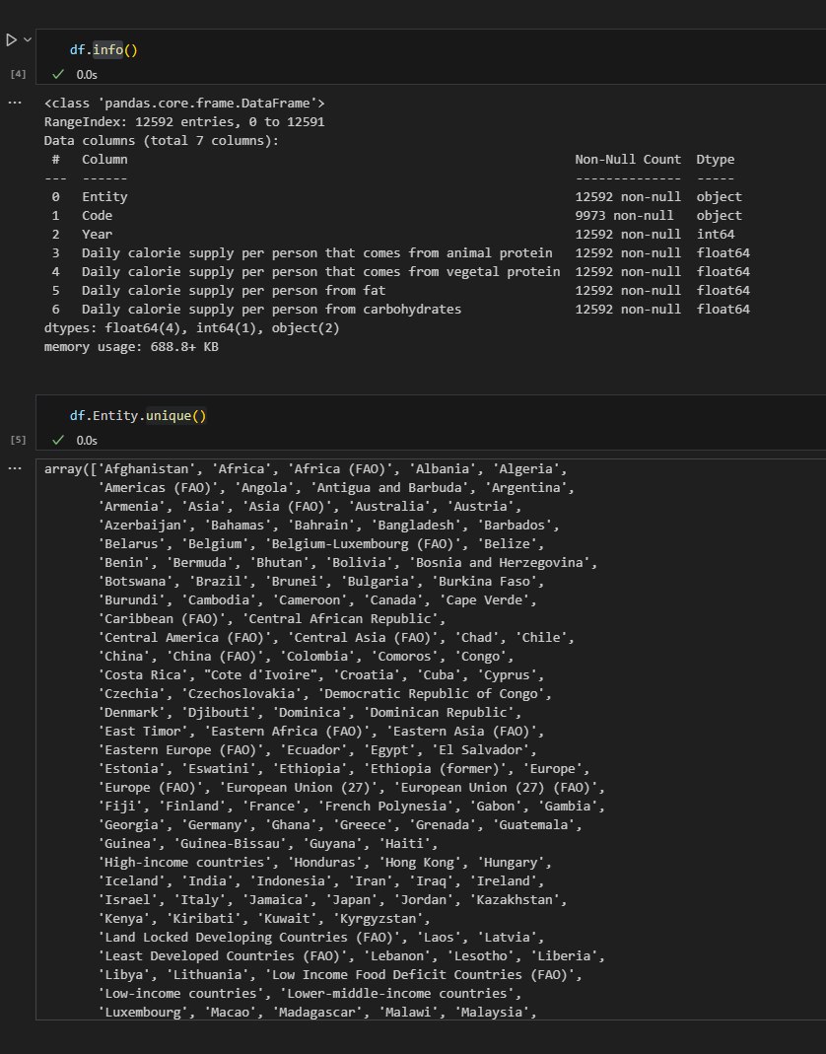
Task: Open the ellipsis menu for df.info() output
Action: pyautogui.click(x=15, y=102)
